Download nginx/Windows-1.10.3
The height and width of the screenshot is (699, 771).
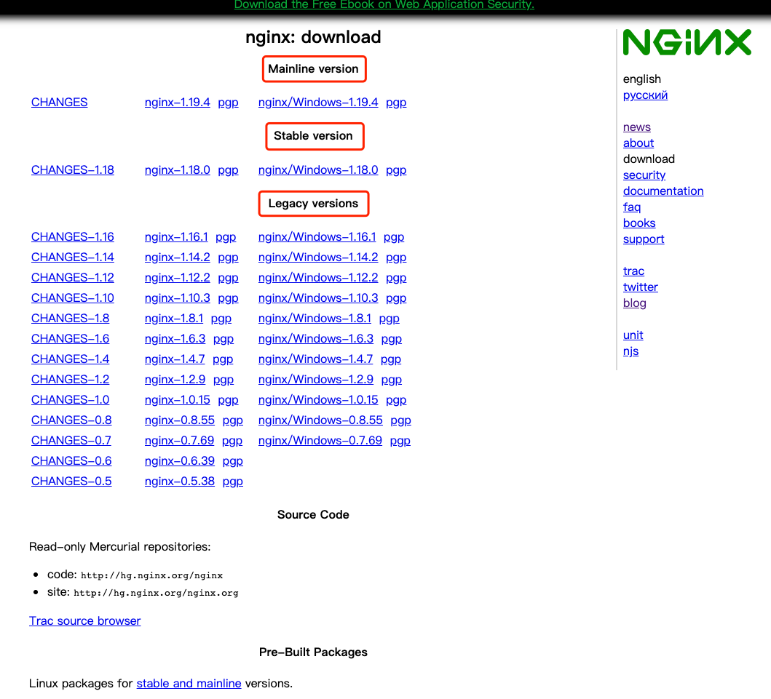coord(318,298)
